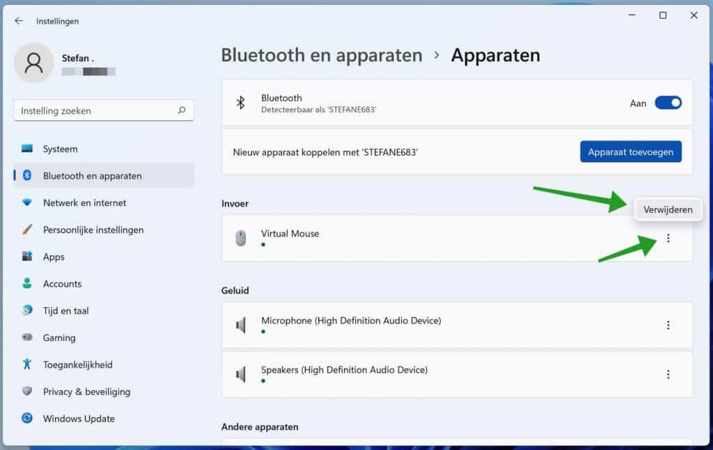This screenshot has height=450, width=713.
Task: Click the Bluetooth icon beside 'Detecteerbaar als STEFANE683'
Action: point(240,103)
